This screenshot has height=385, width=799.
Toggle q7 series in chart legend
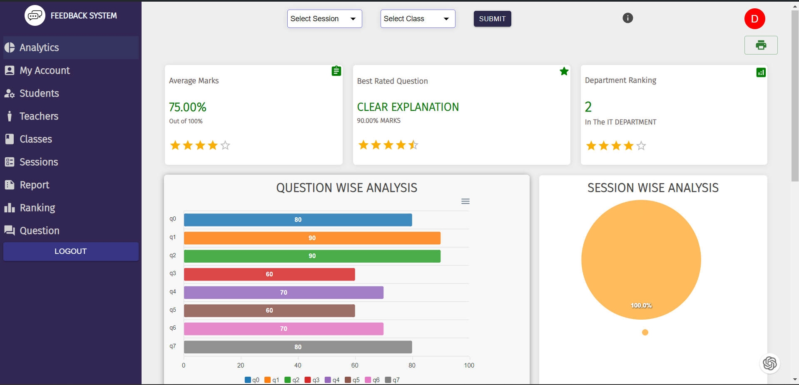[392, 380]
